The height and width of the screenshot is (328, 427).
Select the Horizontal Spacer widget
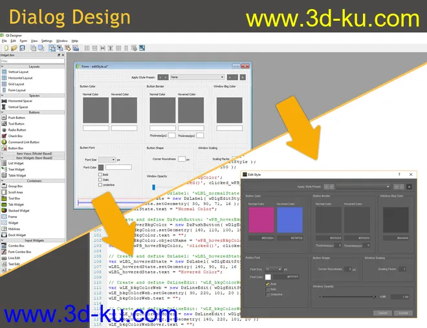(20, 101)
